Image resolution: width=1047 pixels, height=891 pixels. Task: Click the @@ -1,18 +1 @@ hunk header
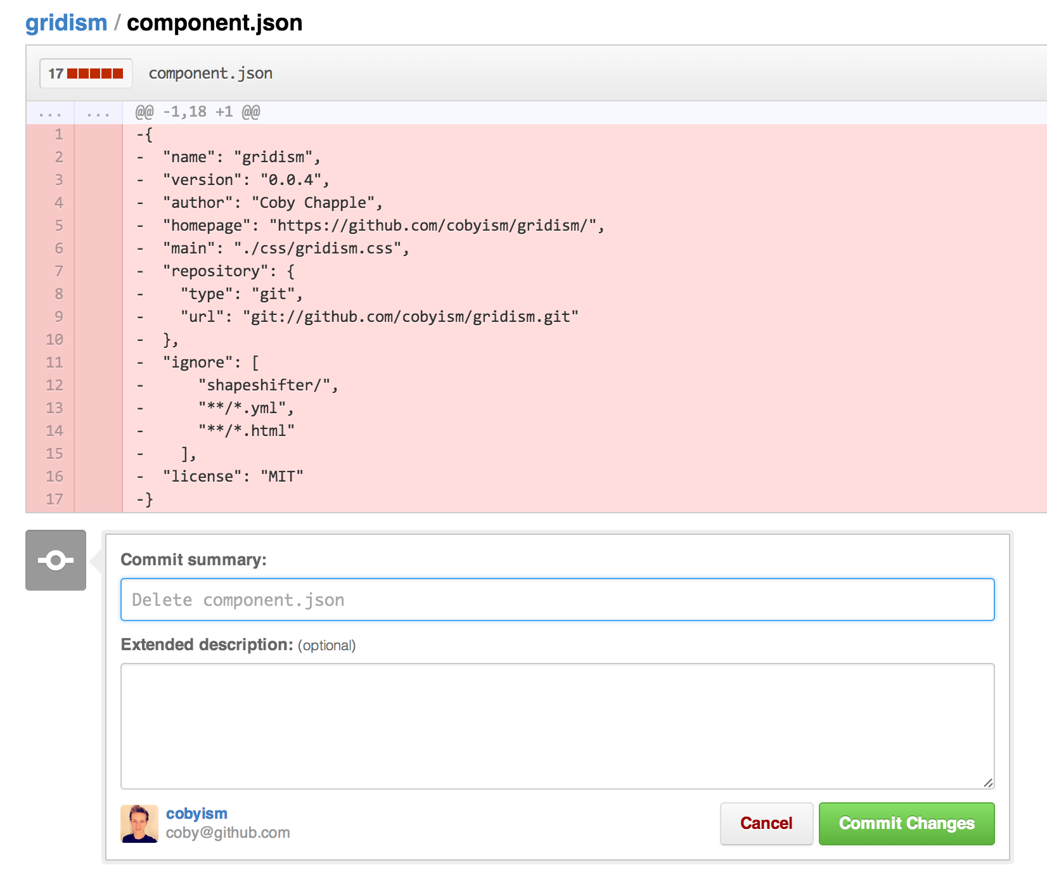pyautogui.click(x=198, y=112)
